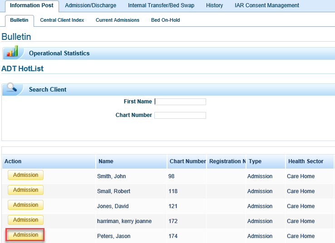Image resolution: width=335 pixels, height=243 pixels.
Task: Collapse the Search Client panel header
Action: pyautogui.click(x=48, y=90)
